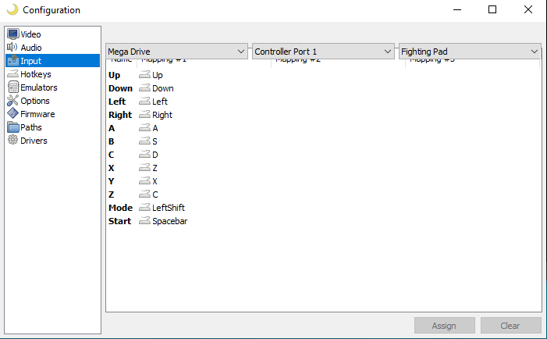Minimize the Configuration window
The width and height of the screenshot is (547, 339).
click(x=457, y=9)
